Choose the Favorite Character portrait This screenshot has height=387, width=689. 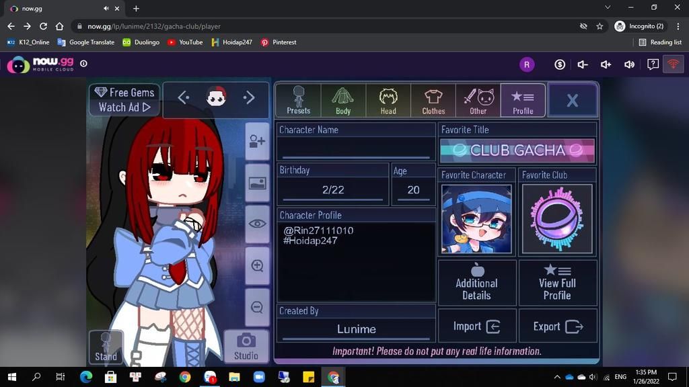point(477,219)
